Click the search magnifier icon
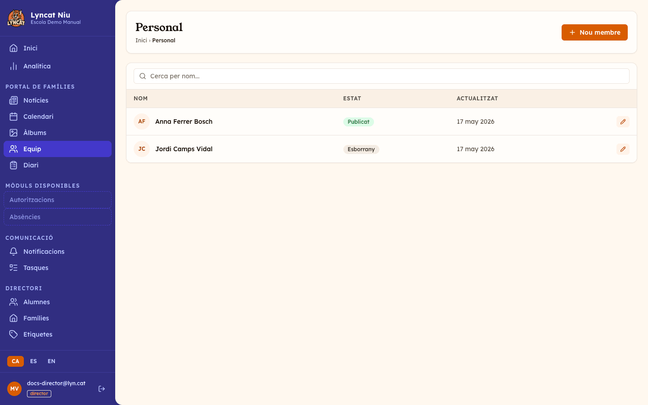 click(143, 76)
